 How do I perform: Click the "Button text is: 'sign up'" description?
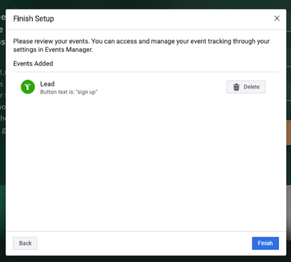click(x=69, y=92)
